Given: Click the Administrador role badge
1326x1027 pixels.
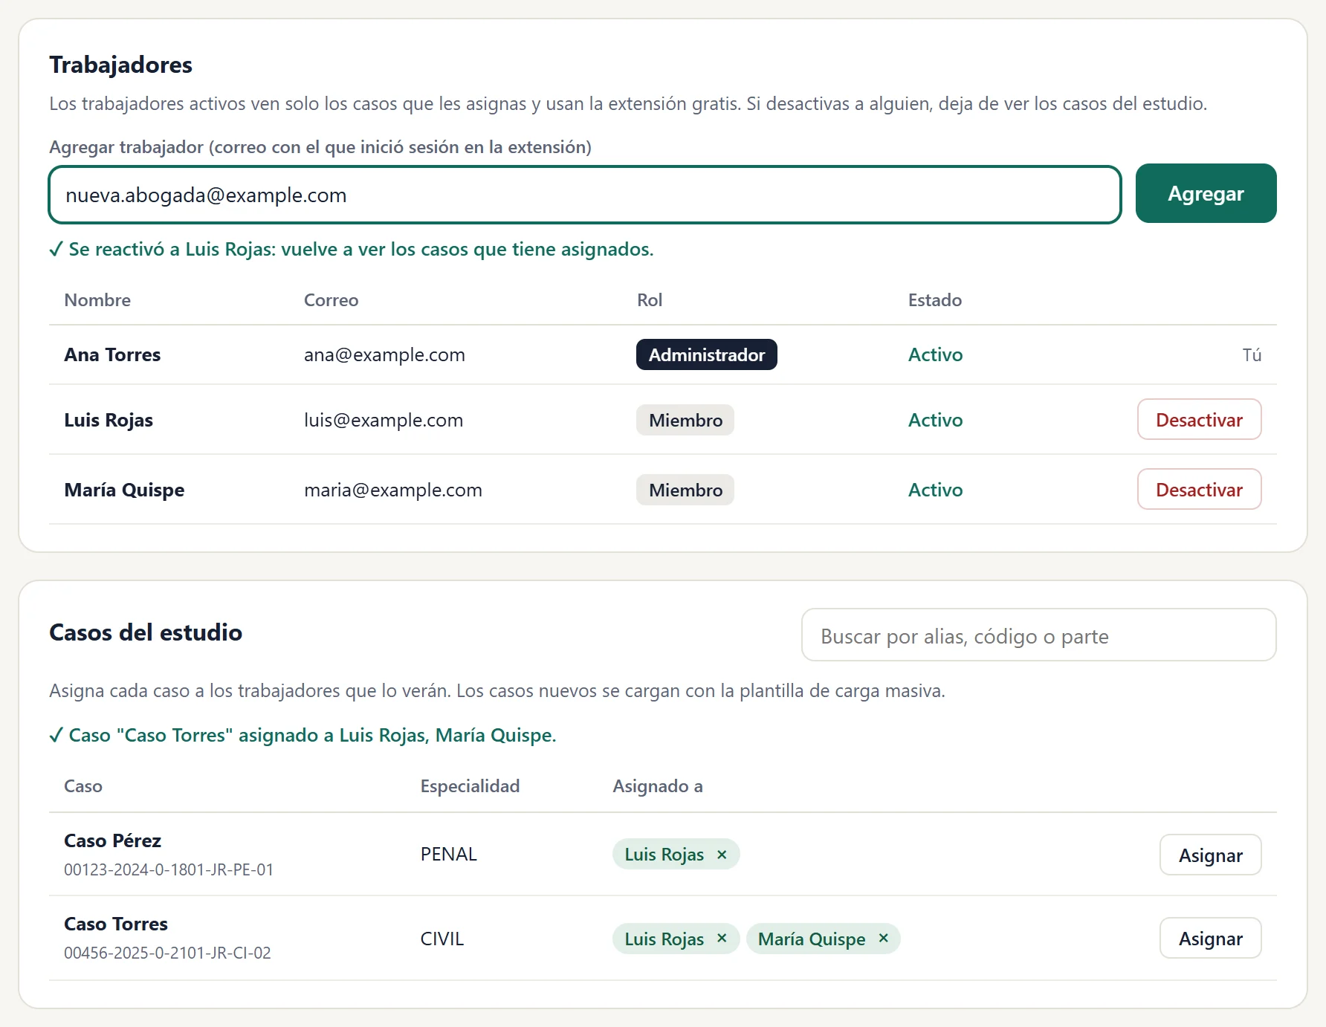Looking at the screenshot, I should click(x=706, y=354).
